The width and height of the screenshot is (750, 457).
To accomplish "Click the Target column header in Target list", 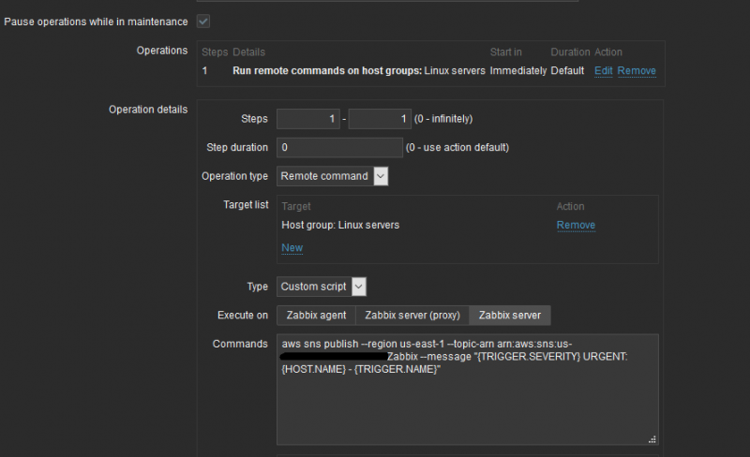I will point(296,206).
